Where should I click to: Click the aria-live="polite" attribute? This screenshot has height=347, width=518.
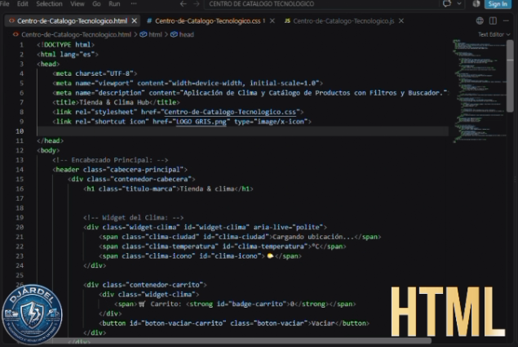point(288,227)
